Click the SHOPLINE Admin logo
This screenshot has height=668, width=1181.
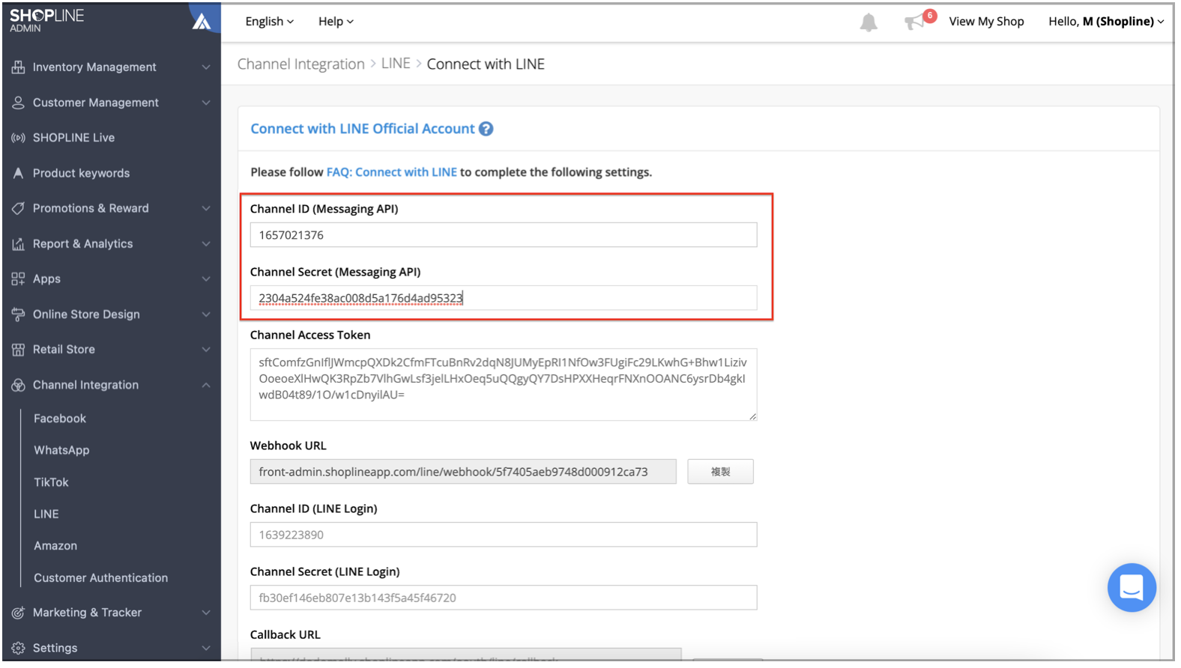46,20
